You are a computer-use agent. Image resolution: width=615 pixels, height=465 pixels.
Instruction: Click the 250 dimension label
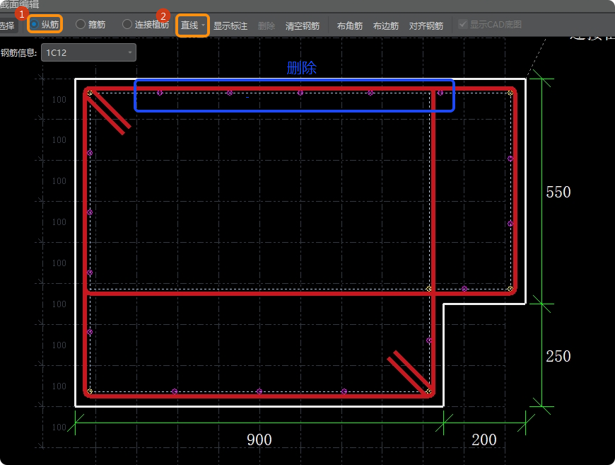coord(558,356)
